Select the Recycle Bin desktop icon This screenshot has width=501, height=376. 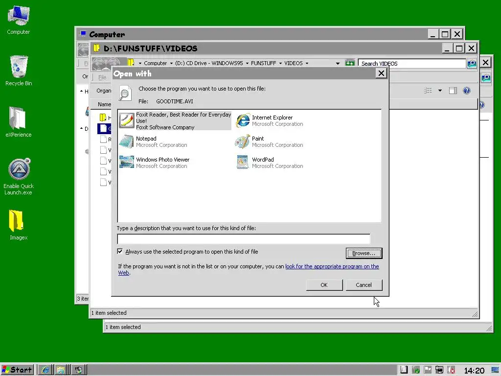tap(19, 70)
